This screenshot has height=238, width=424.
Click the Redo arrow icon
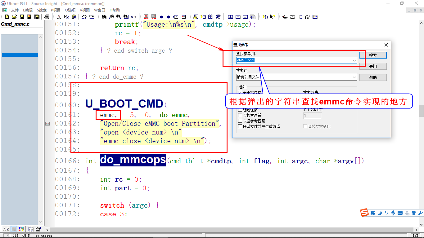(92, 17)
